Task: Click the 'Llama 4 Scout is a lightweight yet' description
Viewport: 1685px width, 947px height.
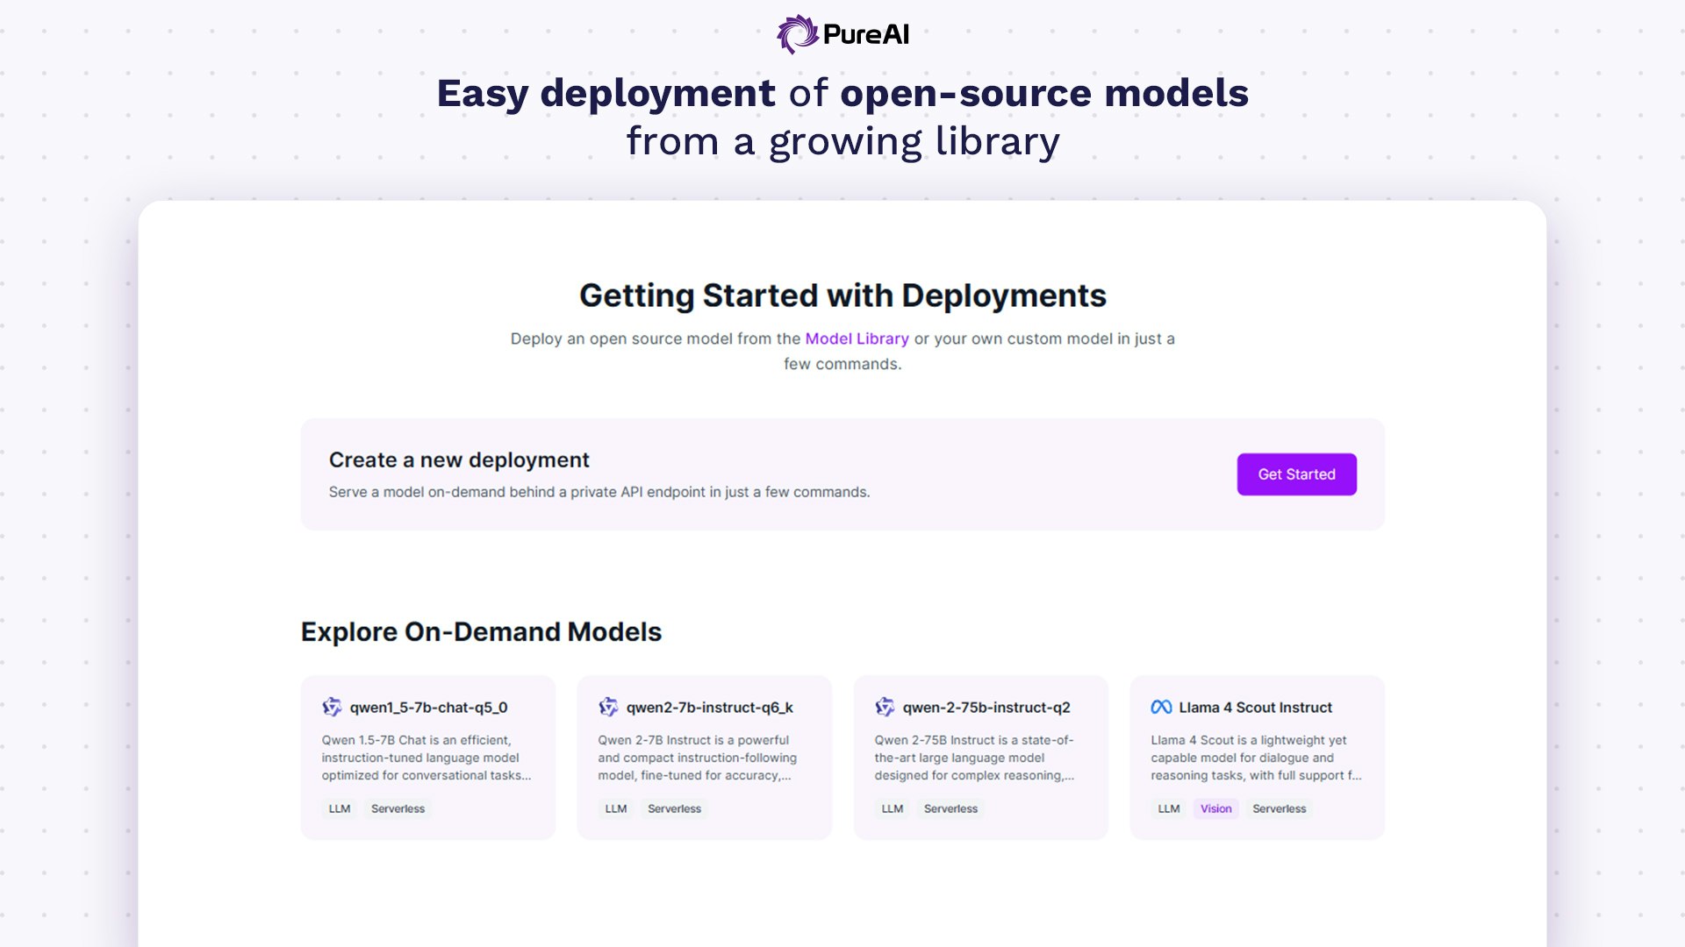Action: (1257, 758)
